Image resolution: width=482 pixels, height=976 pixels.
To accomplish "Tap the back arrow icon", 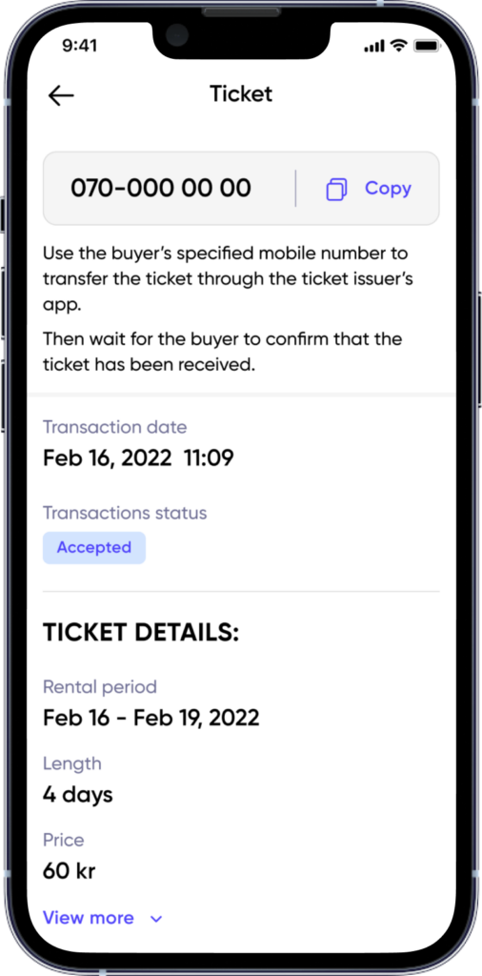I will tap(61, 95).
